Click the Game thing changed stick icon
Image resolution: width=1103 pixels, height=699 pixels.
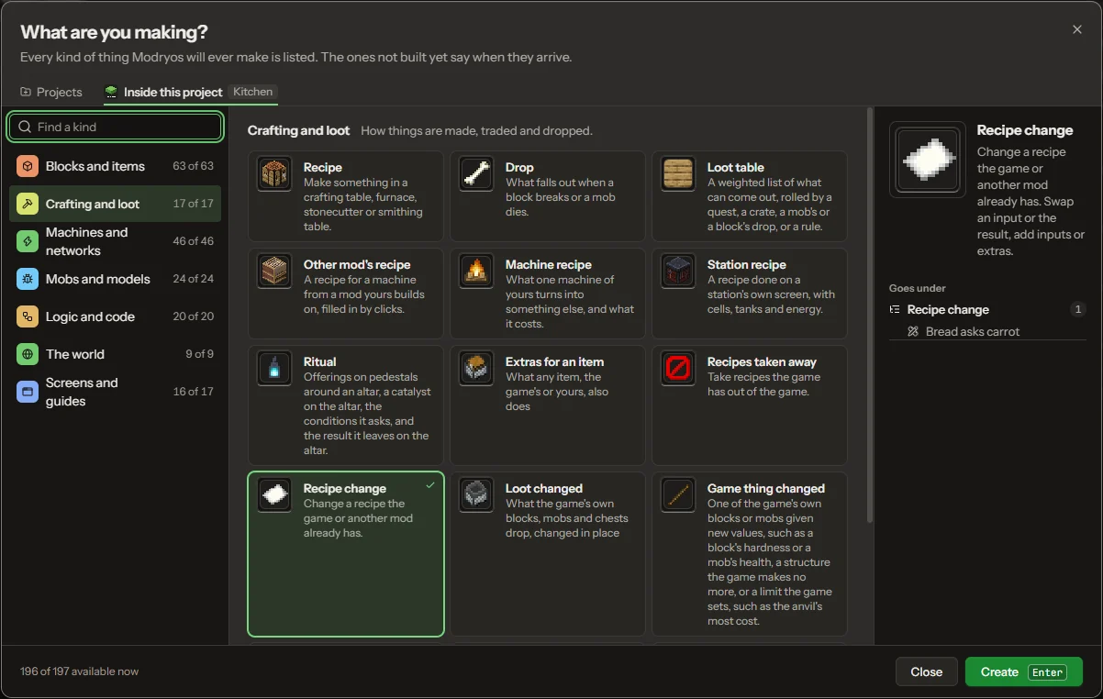678,495
